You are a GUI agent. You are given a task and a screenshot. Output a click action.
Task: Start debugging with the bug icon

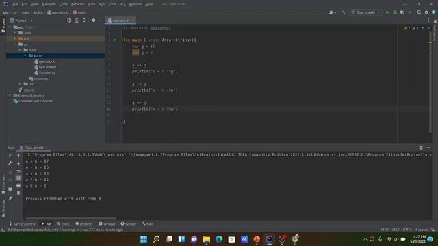[x=395, y=12]
